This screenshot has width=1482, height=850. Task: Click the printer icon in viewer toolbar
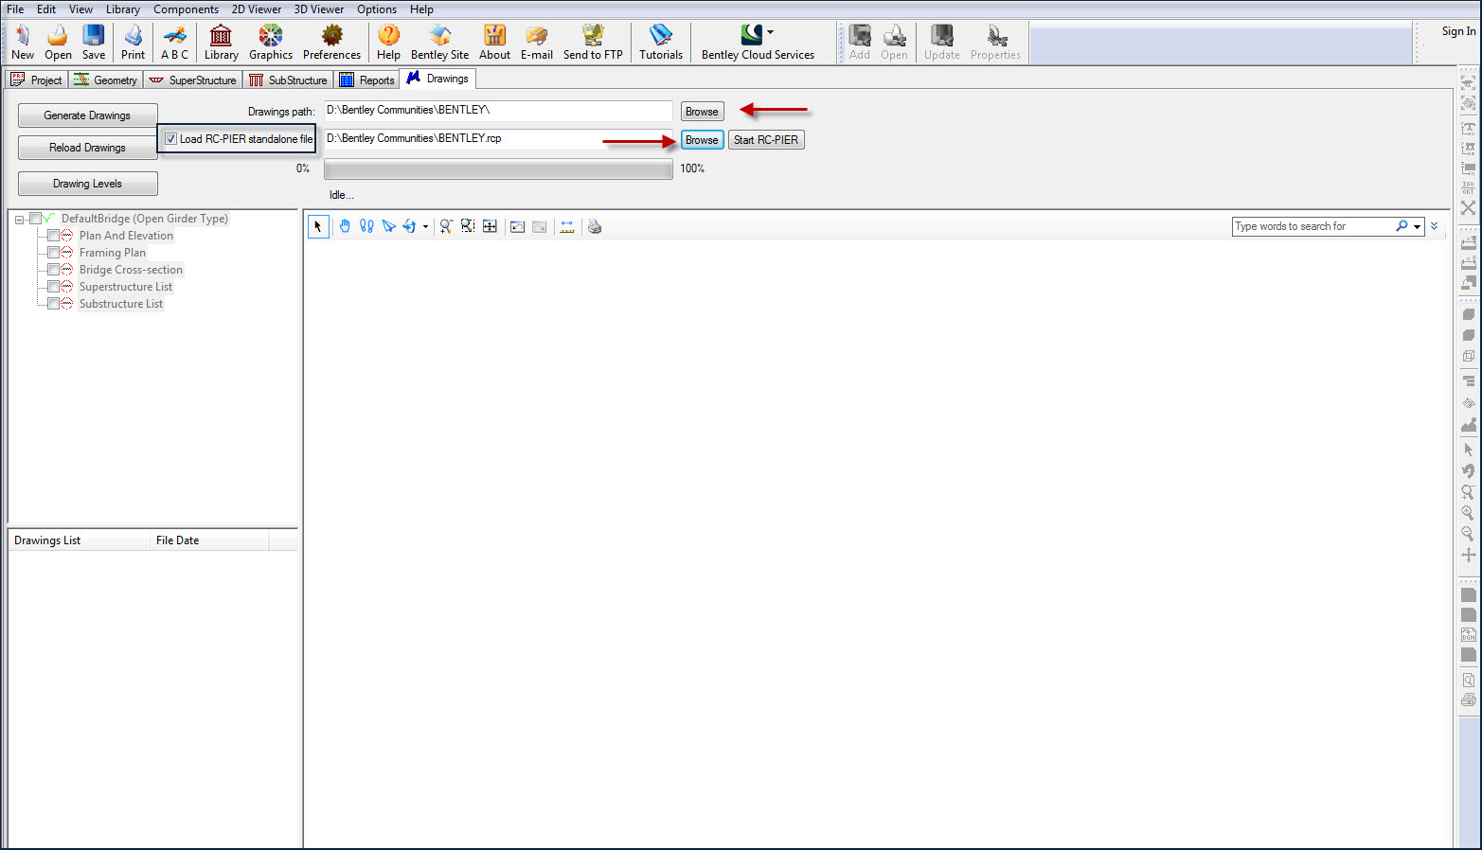click(595, 226)
